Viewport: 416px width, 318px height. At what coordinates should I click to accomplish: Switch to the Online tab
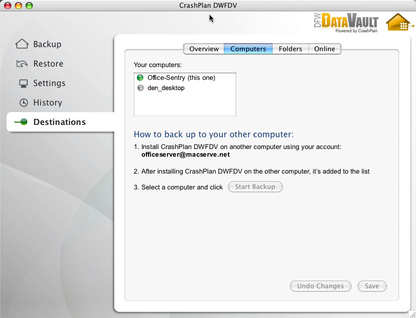coord(324,49)
